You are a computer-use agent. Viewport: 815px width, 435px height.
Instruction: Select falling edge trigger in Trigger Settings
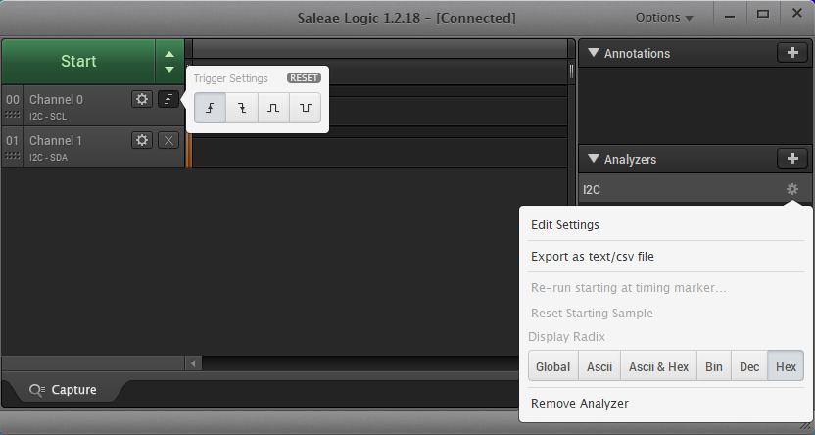[x=242, y=108]
